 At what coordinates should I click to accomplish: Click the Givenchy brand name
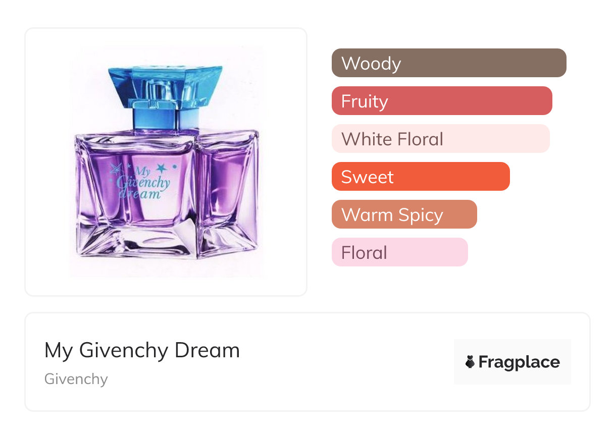pyautogui.click(x=76, y=379)
